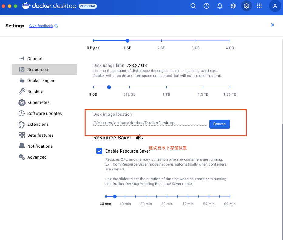Click the Resource Saver timeout slider handle
Image resolution: width=283 pixels, height=240 pixels.
click(114, 197)
